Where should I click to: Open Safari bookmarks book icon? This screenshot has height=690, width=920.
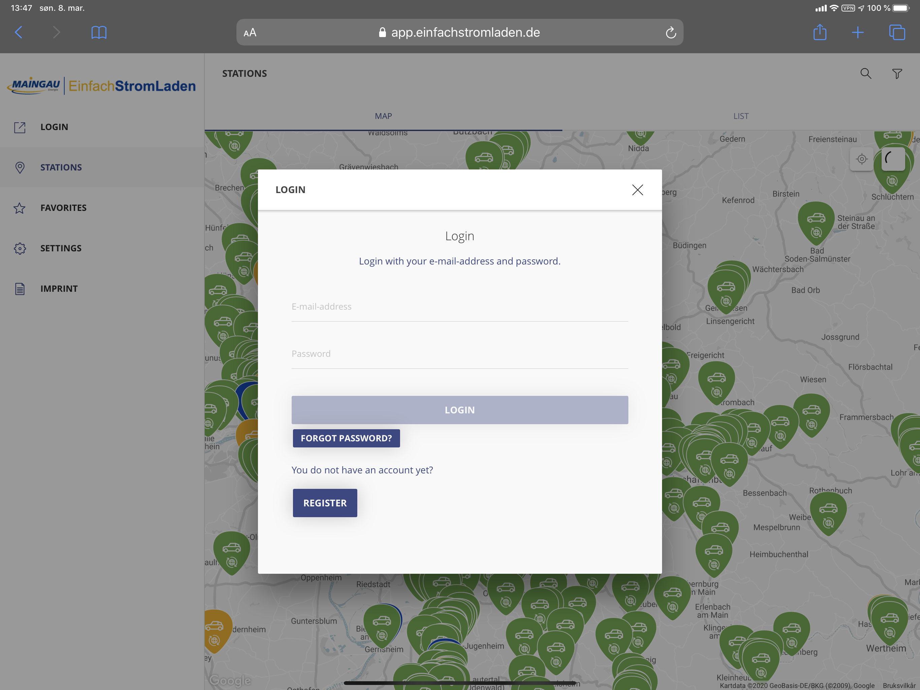[99, 32]
